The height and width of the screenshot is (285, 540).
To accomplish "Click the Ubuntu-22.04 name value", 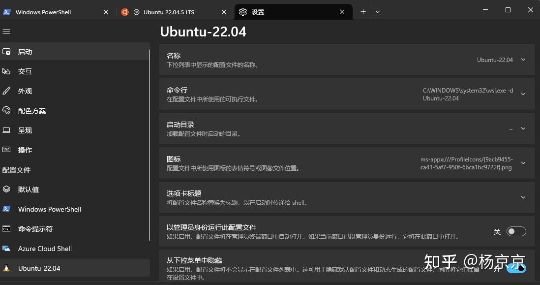I will [x=495, y=60].
